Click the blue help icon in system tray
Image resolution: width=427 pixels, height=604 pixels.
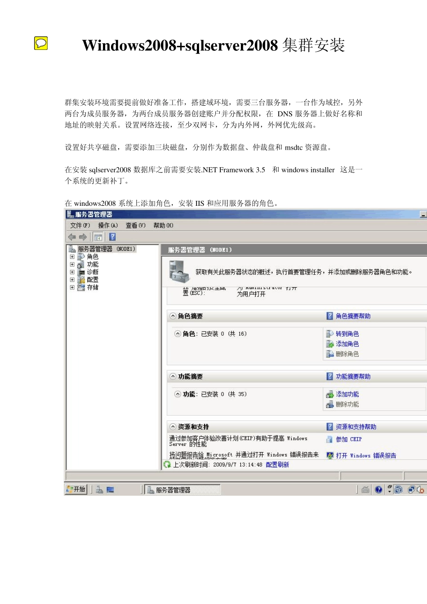[x=378, y=489]
